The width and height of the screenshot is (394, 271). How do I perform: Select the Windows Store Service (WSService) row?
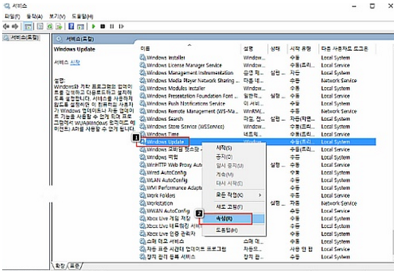coord(257,126)
